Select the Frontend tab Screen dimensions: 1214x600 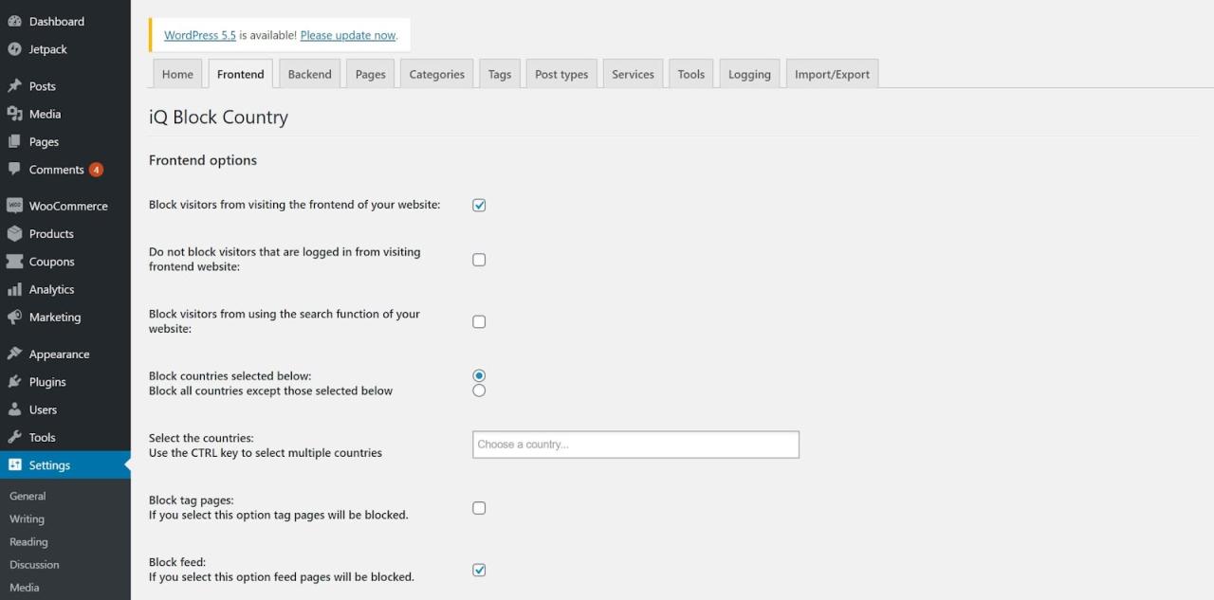click(241, 74)
